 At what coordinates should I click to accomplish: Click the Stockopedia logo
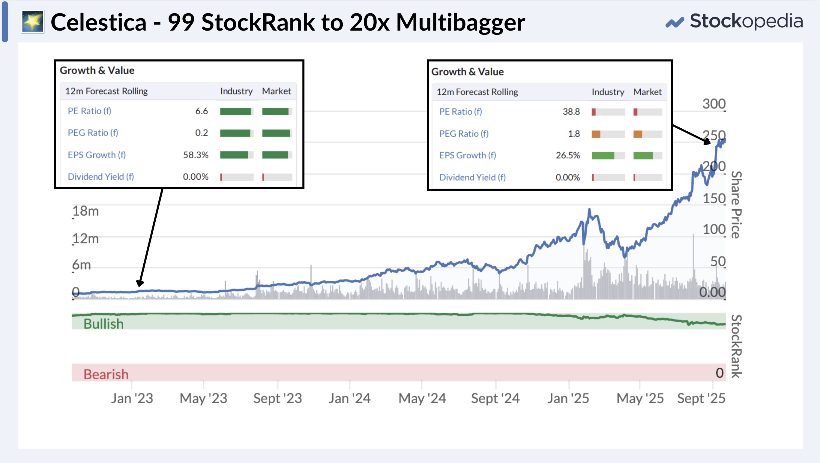click(x=734, y=22)
